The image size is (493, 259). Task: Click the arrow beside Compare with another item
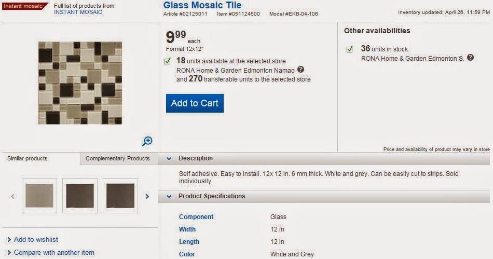(9, 253)
